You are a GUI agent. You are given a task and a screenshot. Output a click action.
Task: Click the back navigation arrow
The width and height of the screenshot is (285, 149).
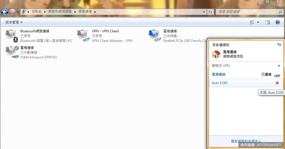coord(5,12)
